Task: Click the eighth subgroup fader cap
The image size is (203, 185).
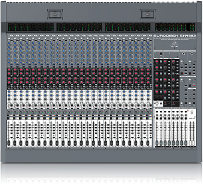Action: [186, 143]
